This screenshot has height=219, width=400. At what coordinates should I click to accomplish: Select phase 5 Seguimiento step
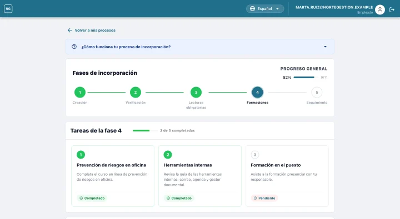pyautogui.click(x=317, y=92)
